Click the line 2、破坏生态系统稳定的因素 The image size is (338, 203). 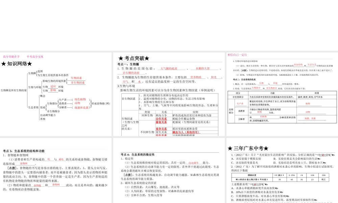139,183
